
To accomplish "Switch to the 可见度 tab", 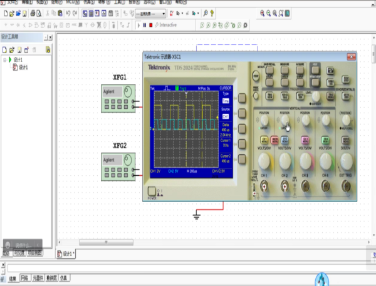I will point(20,253).
